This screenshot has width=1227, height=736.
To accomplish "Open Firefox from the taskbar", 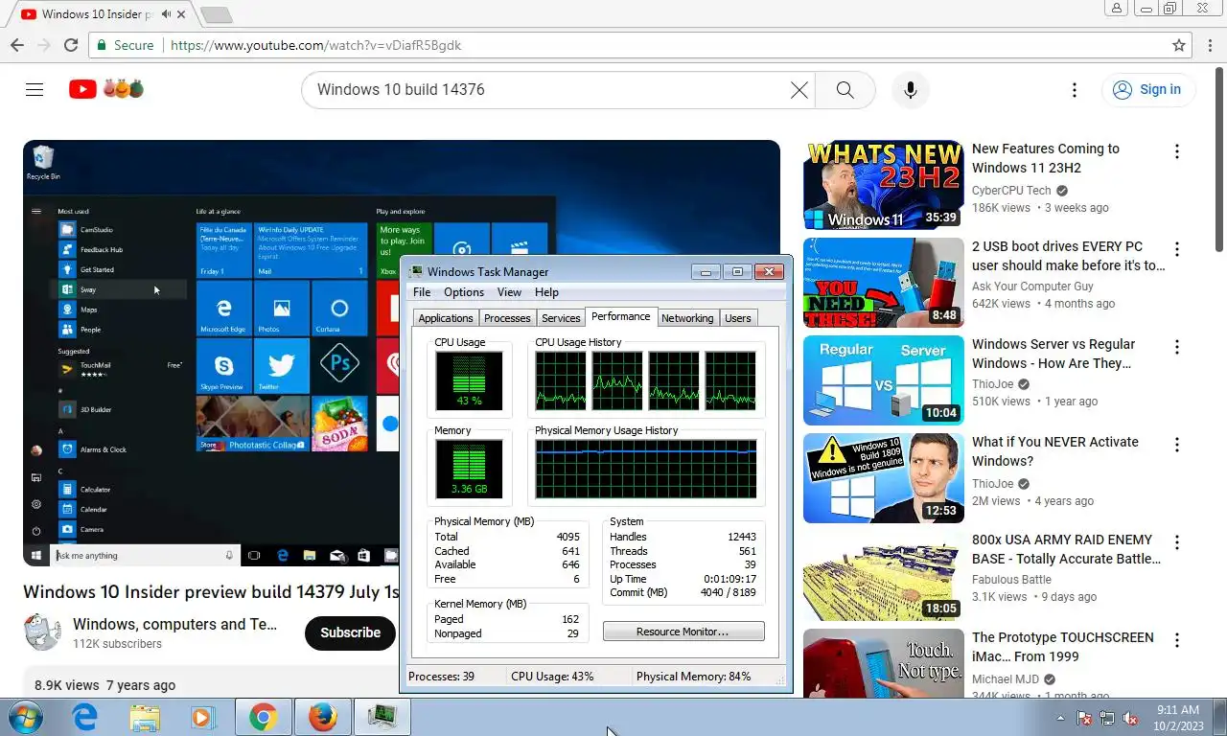I will point(323,717).
